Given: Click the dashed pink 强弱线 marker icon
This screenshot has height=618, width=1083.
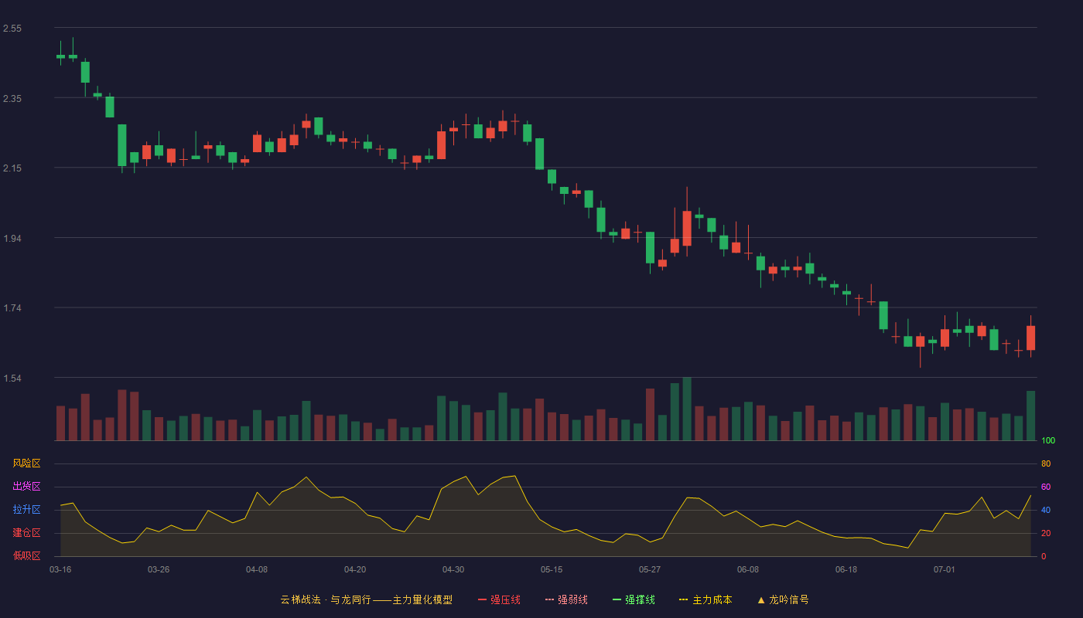Looking at the screenshot, I should coord(550,599).
